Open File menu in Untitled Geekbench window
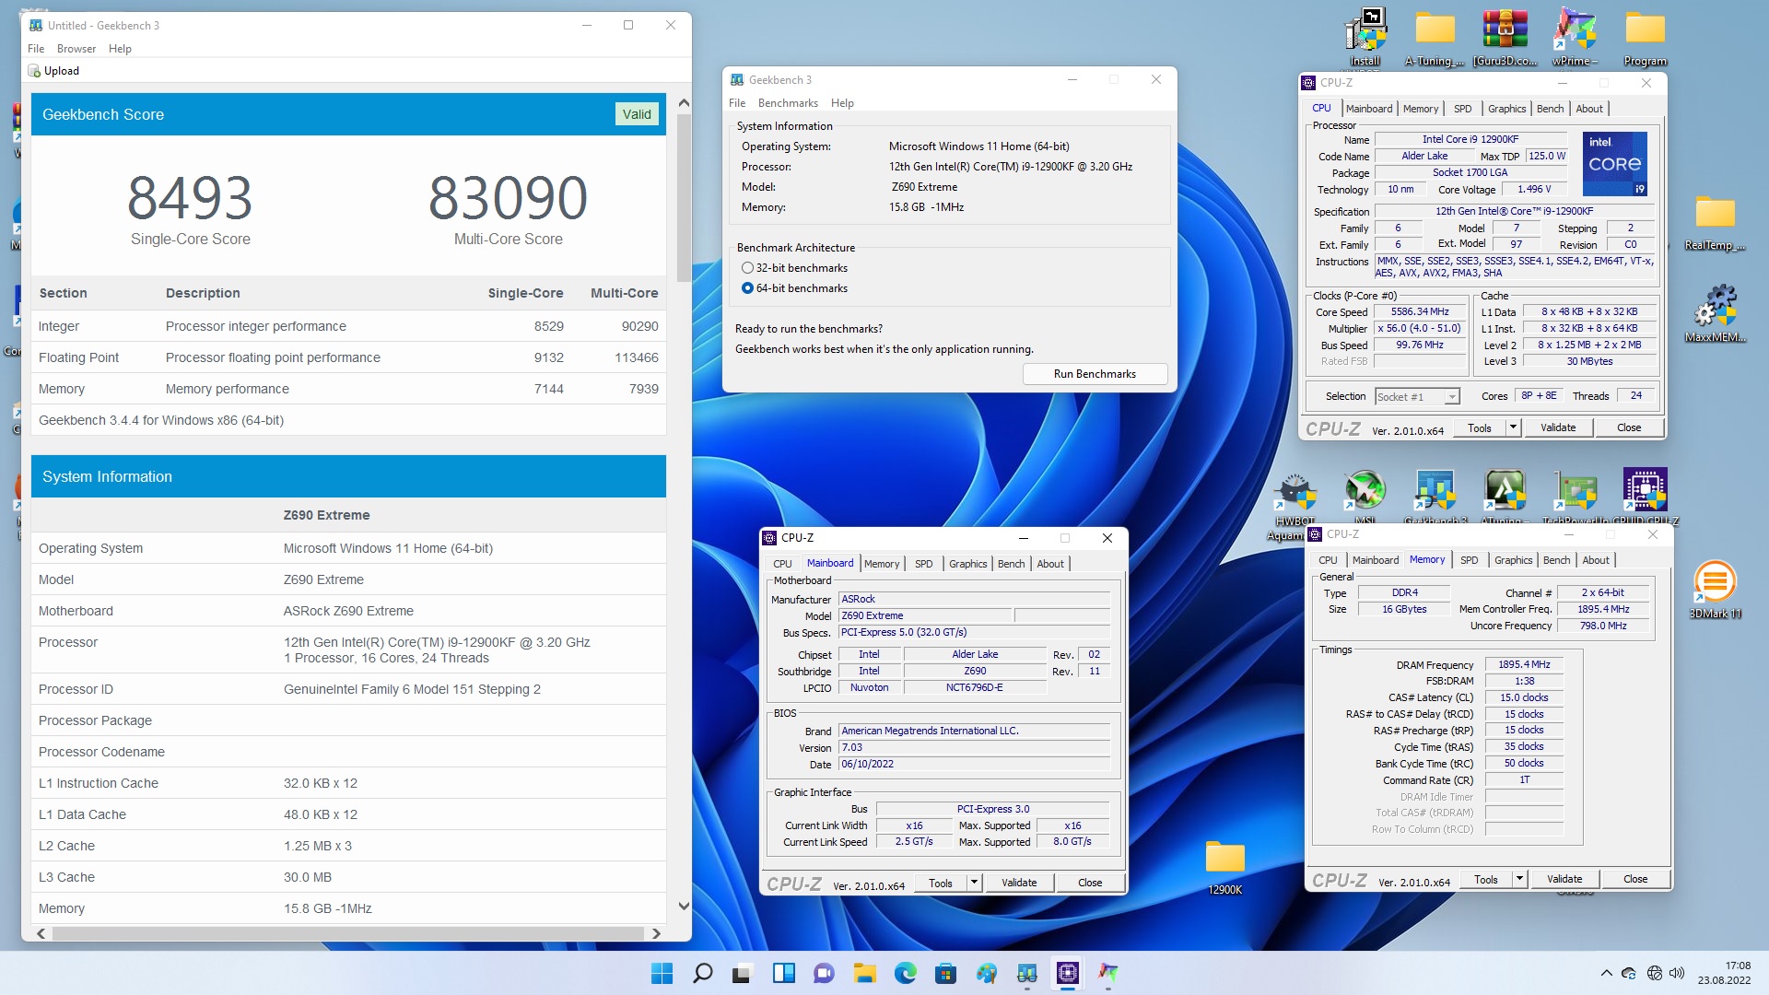 click(x=36, y=49)
